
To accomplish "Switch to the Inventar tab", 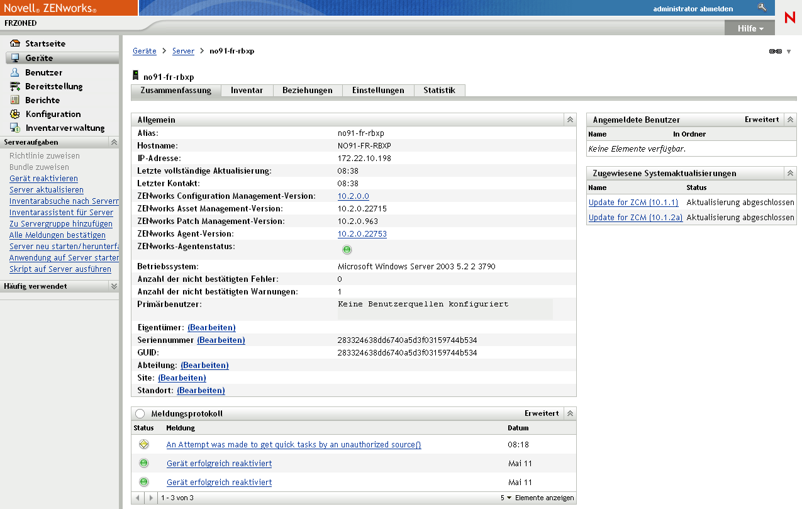I will coord(247,91).
